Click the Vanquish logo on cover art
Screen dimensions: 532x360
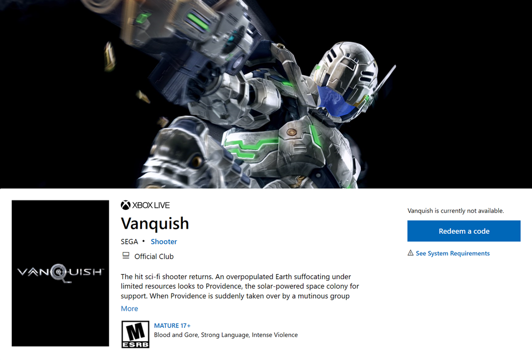(x=60, y=272)
